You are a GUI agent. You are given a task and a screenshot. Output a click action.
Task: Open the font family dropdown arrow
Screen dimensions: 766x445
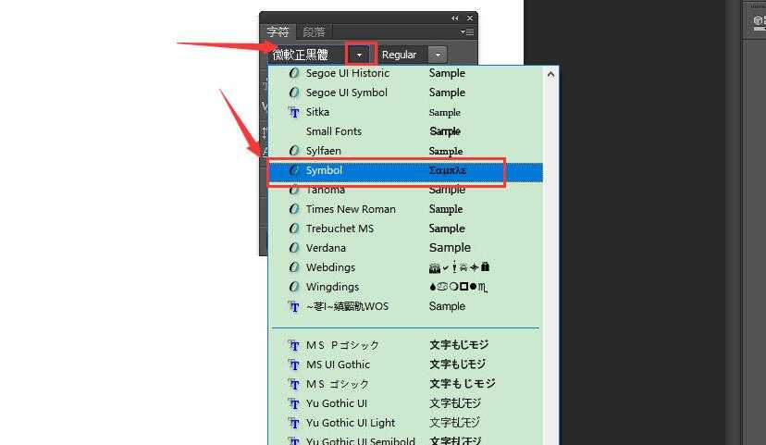[360, 55]
